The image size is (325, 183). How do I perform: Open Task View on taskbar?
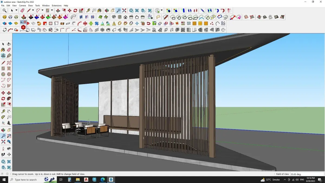pos(61,179)
